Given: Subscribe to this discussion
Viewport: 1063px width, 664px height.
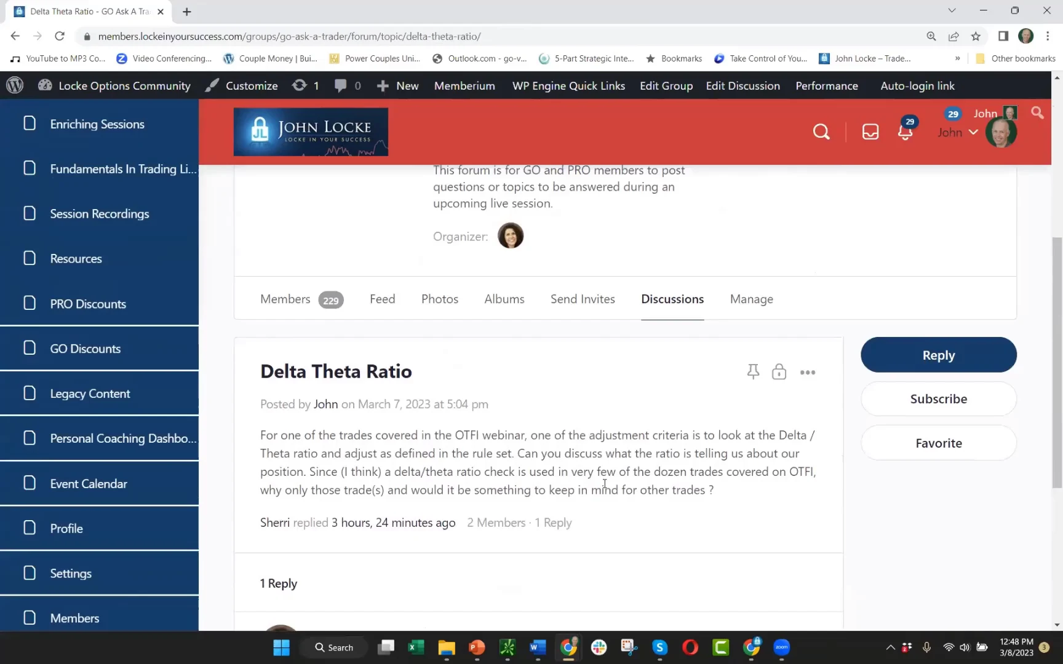Looking at the screenshot, I should (x=939, y=399).
